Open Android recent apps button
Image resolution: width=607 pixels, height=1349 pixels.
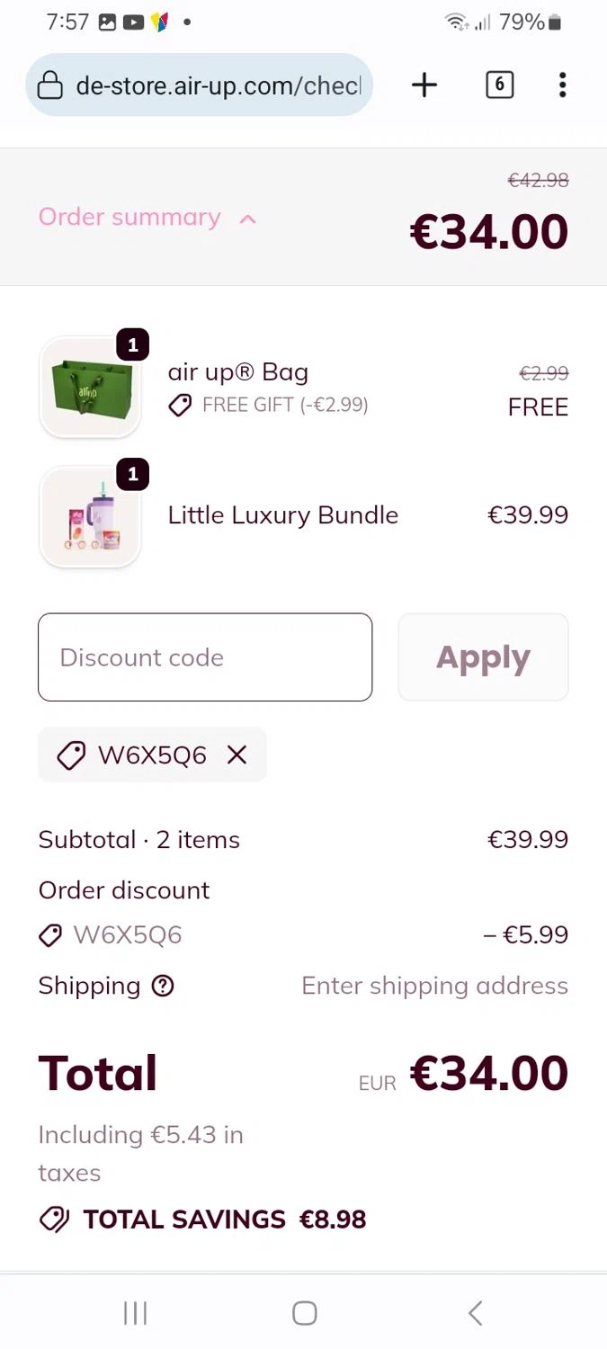point(135,1313)
